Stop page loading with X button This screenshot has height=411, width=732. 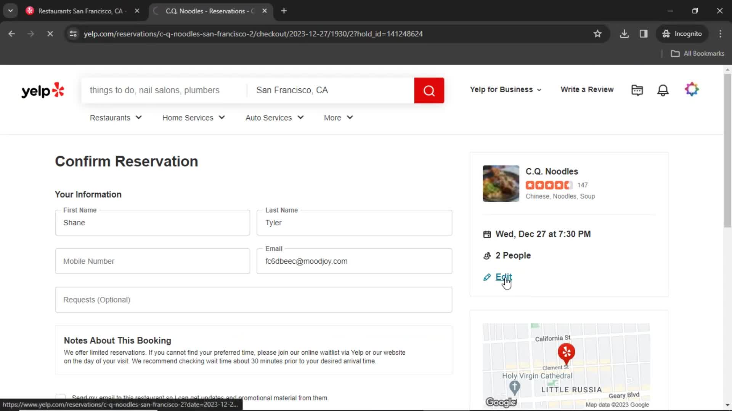(x=50, y=34)
